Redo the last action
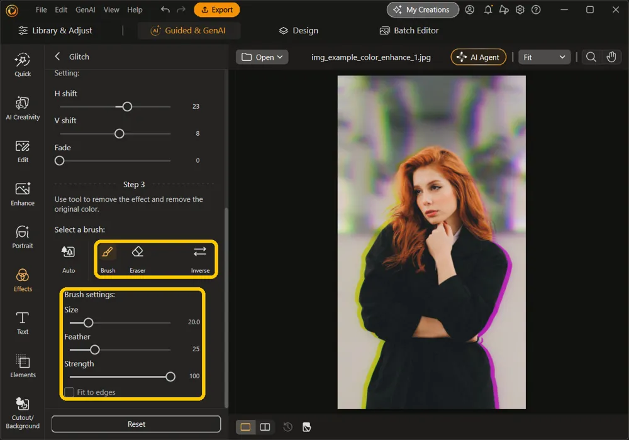 point(181,9)
